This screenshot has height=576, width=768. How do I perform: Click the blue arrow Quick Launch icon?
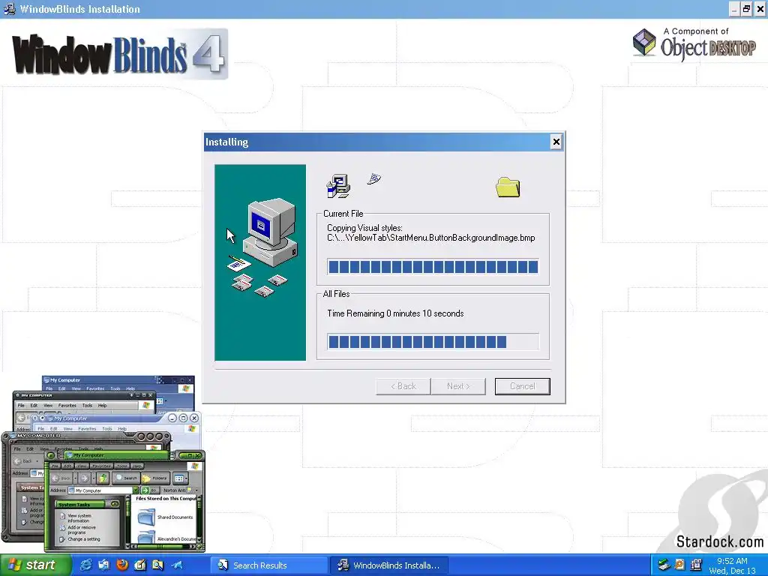(176, 565)
